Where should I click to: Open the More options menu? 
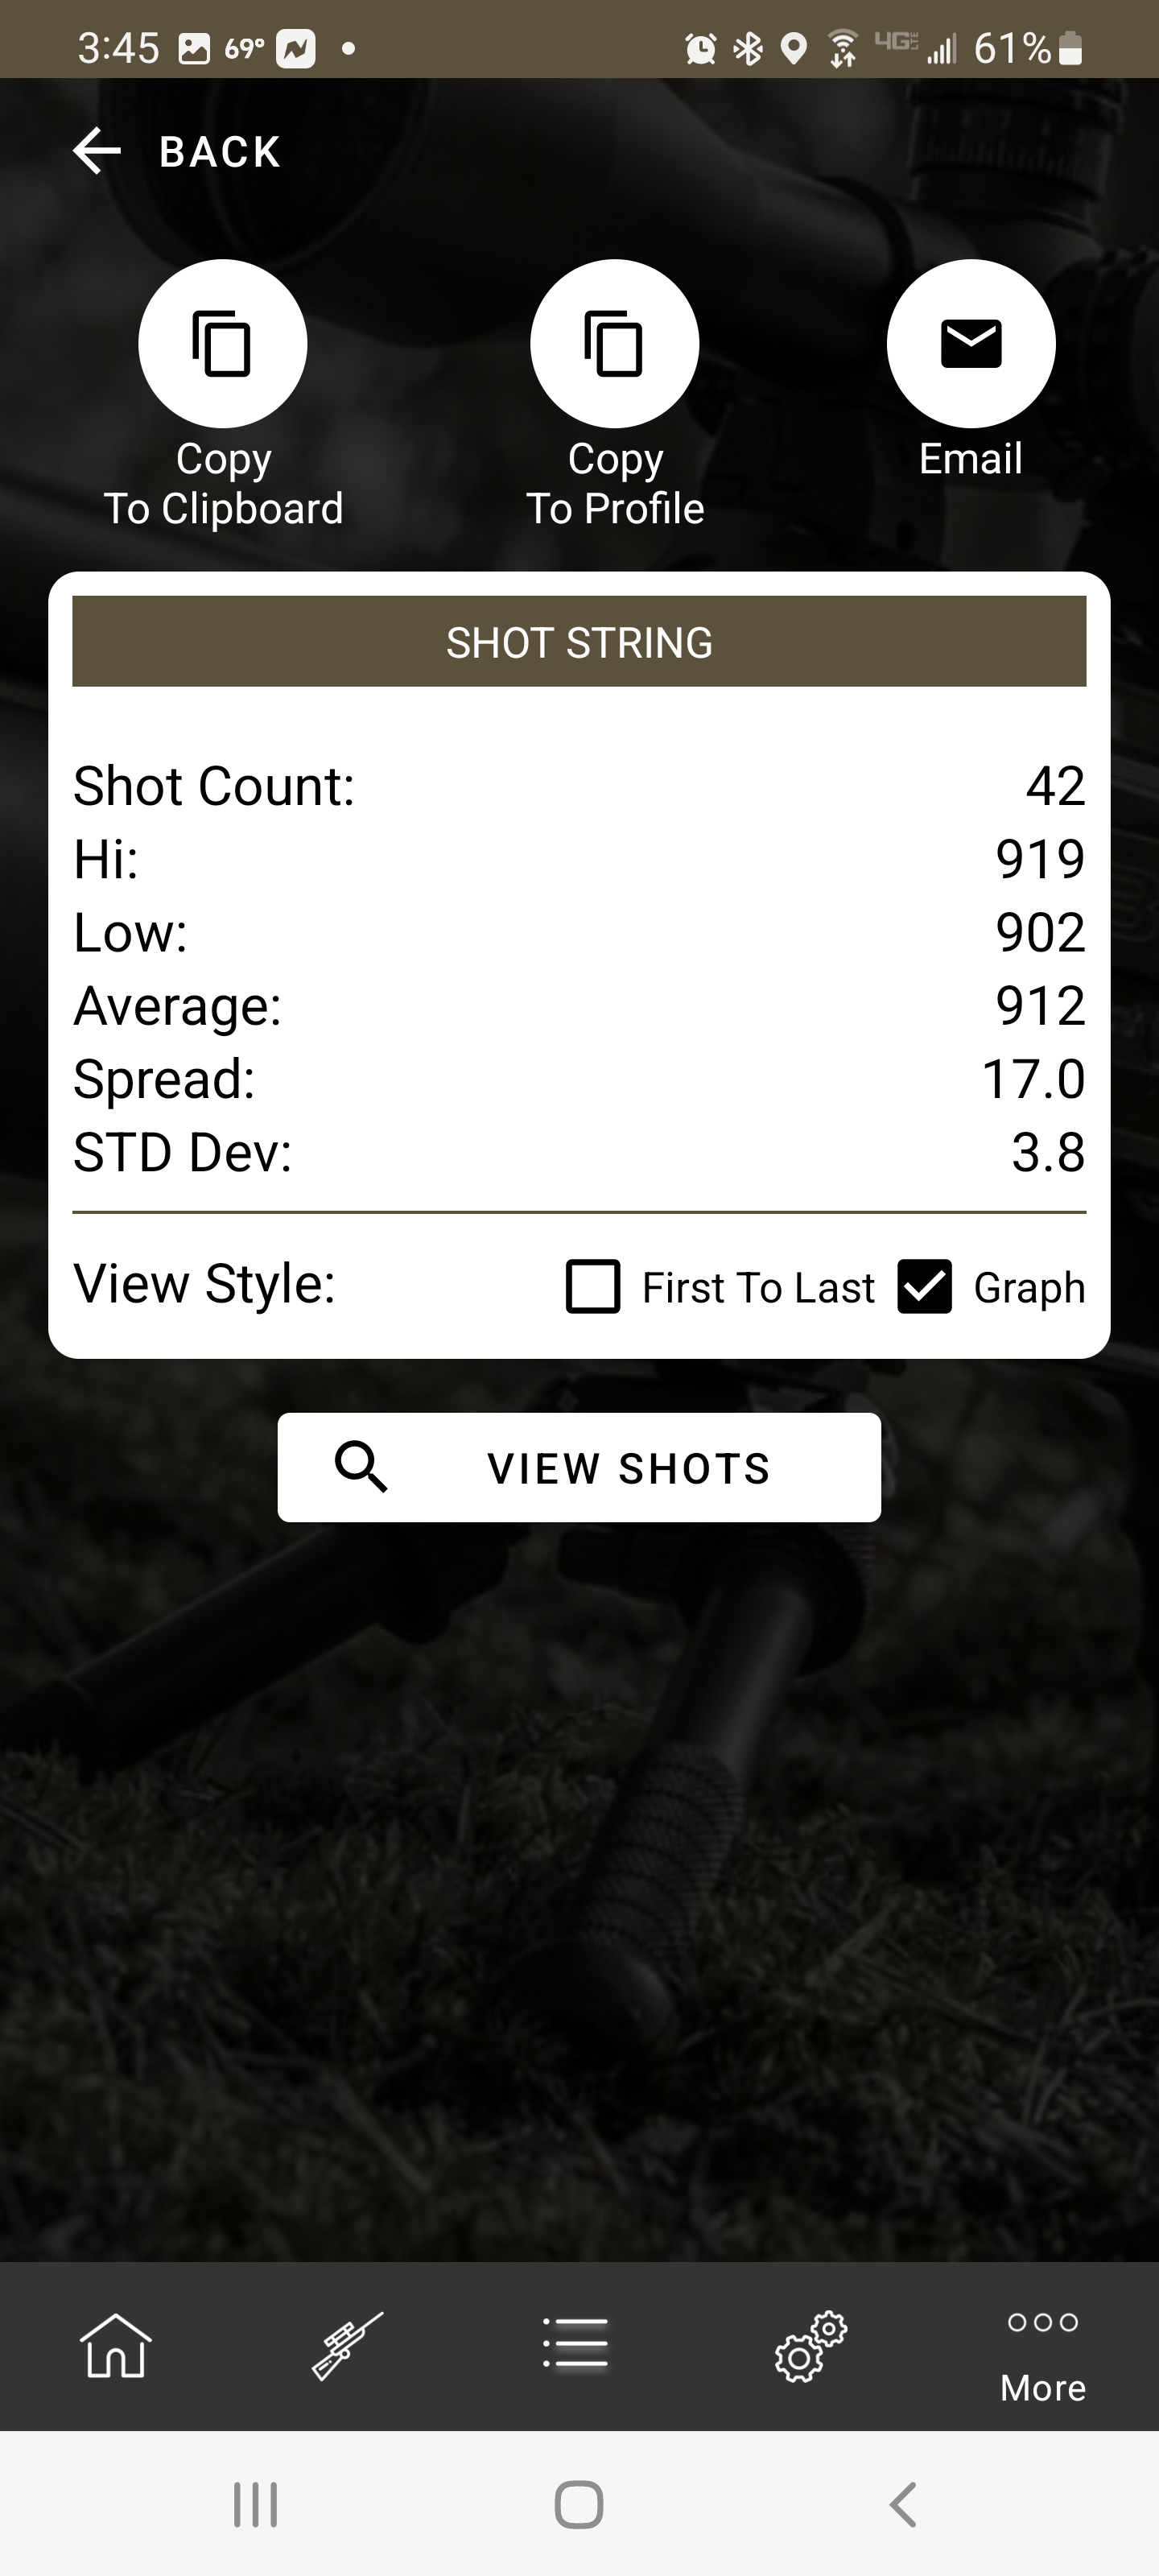(1043, 2355)
